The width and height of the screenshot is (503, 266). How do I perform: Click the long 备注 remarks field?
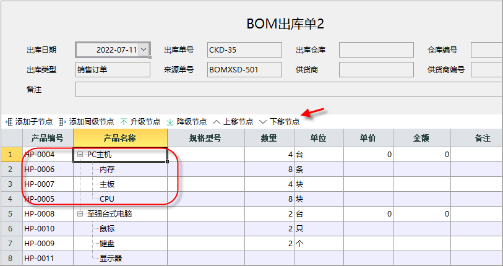point(289,90)
